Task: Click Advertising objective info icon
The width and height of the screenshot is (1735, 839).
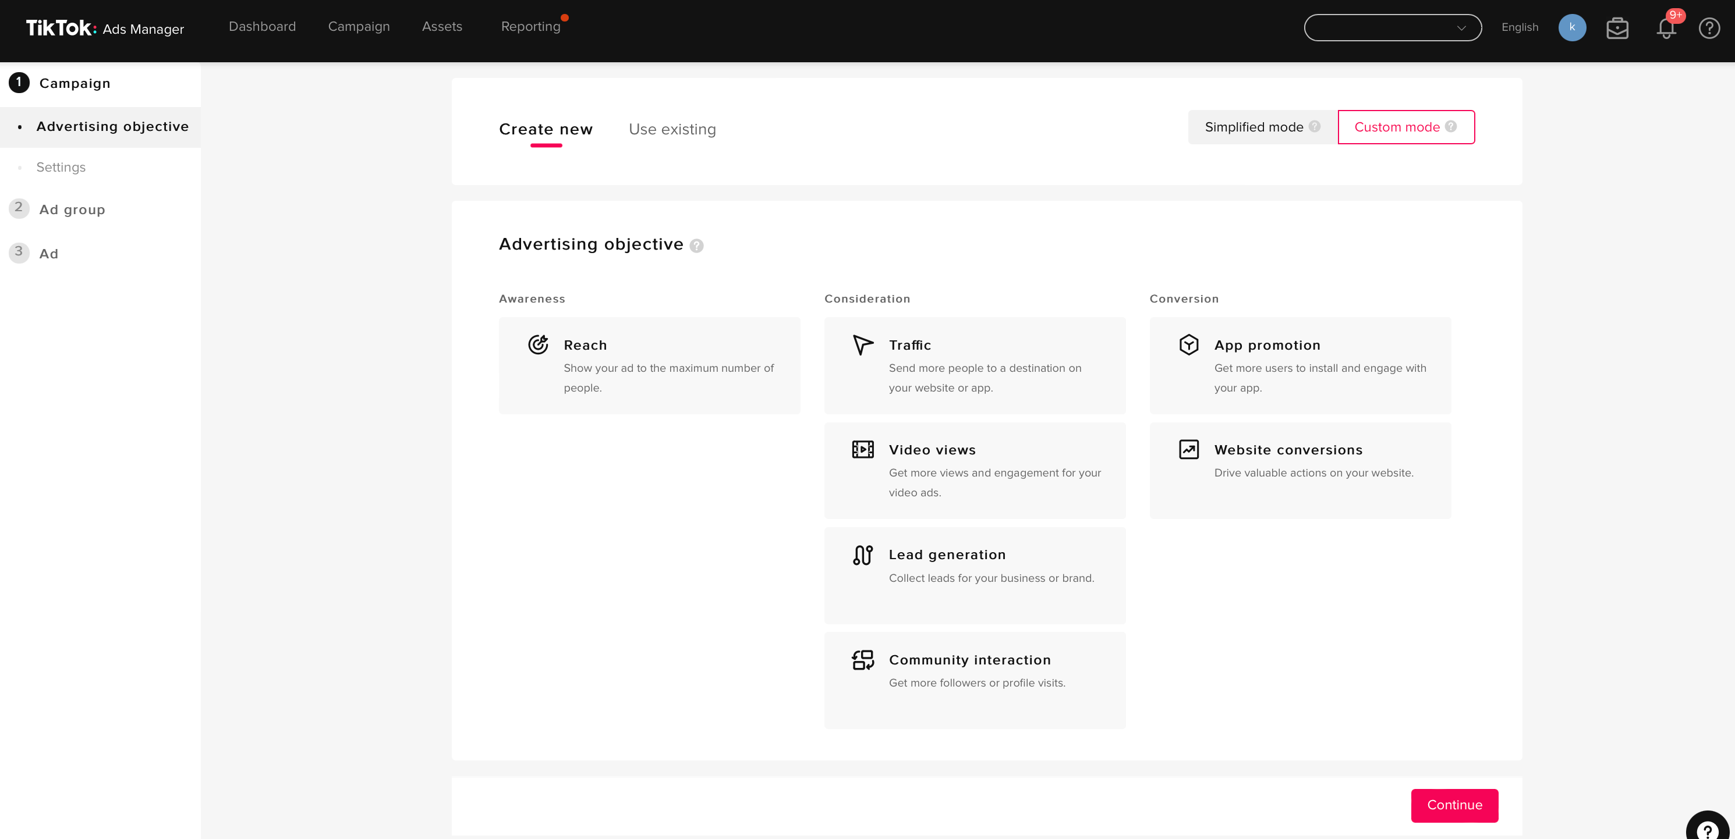Action: click(696, 246)
